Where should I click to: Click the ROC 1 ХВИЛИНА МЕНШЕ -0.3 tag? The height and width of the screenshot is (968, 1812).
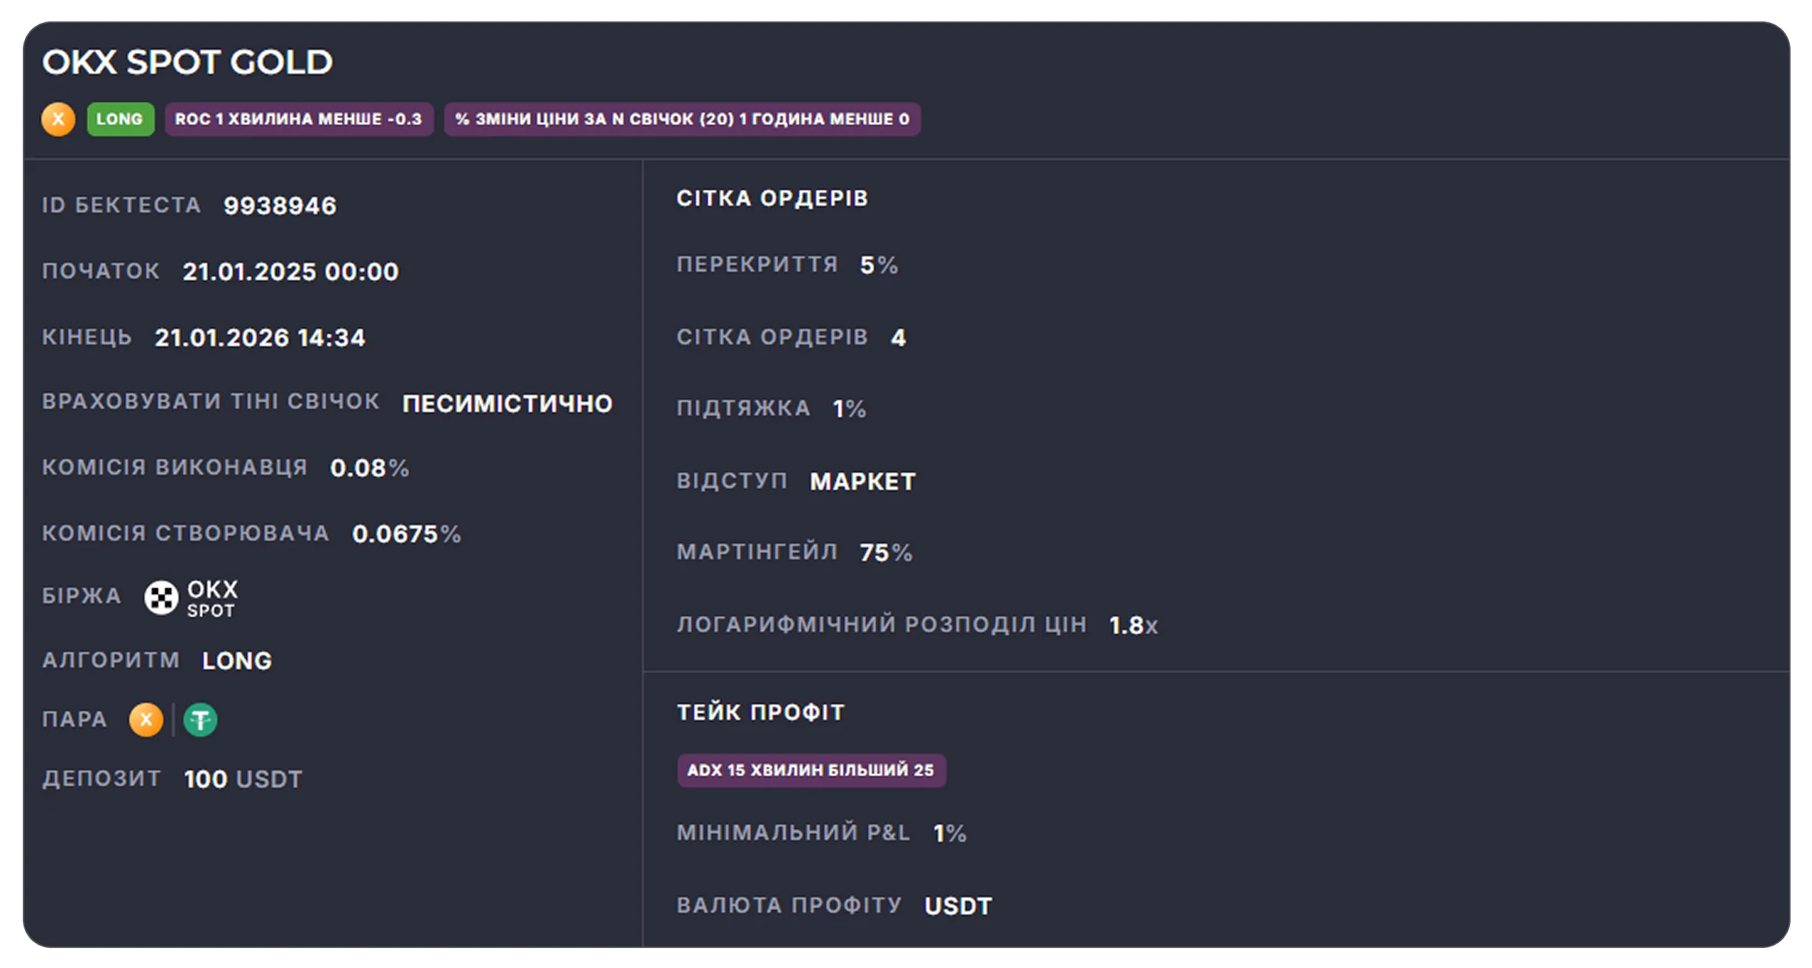coord(299,119)
